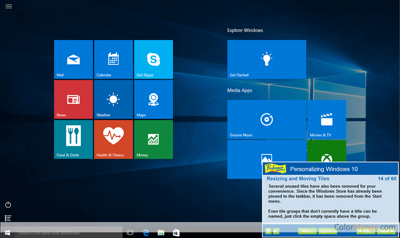400x238 pixels.
Task: Open File Explorer from the taskbar
Action: pyautogui.click(x=161, y=233)
